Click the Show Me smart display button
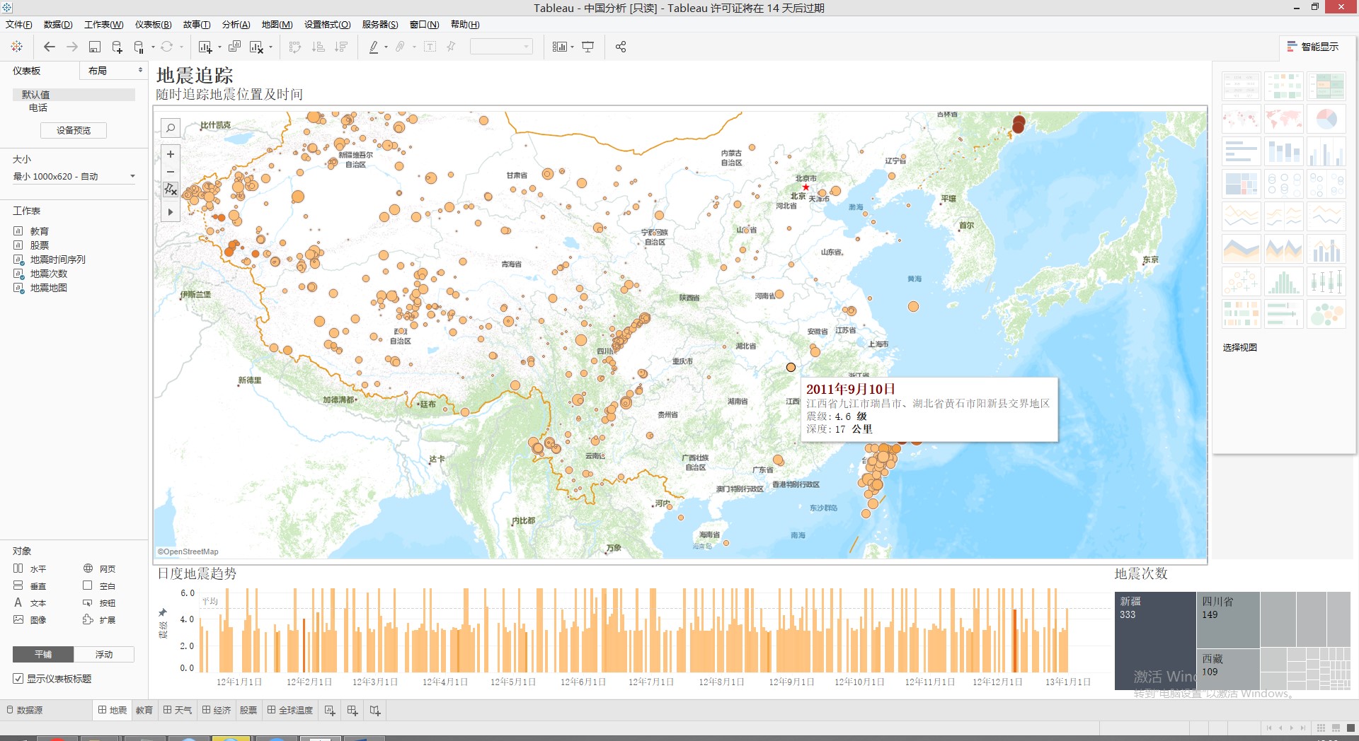 click(x=1314, y=47)
